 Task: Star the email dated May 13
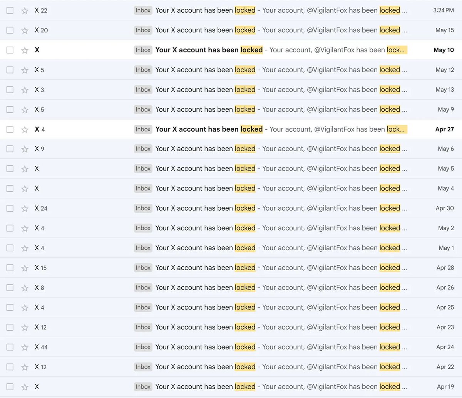[25, 90]
